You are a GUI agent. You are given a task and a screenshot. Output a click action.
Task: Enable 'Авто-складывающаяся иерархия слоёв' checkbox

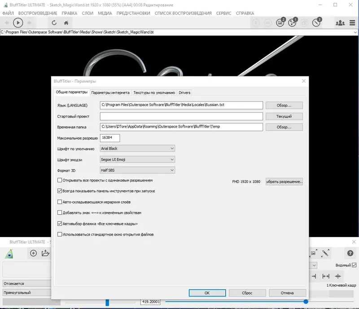pyautogui.click(x=60, y=202)
